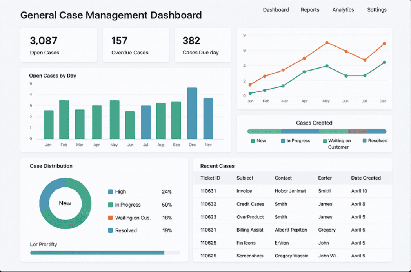Click the tall blue Oct bar

[192, 113]
